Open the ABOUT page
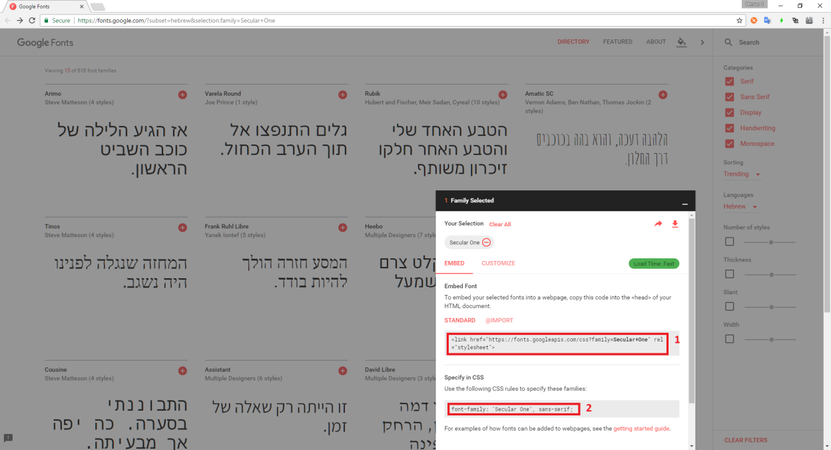The image size is (831, 450). coord(656,42)
